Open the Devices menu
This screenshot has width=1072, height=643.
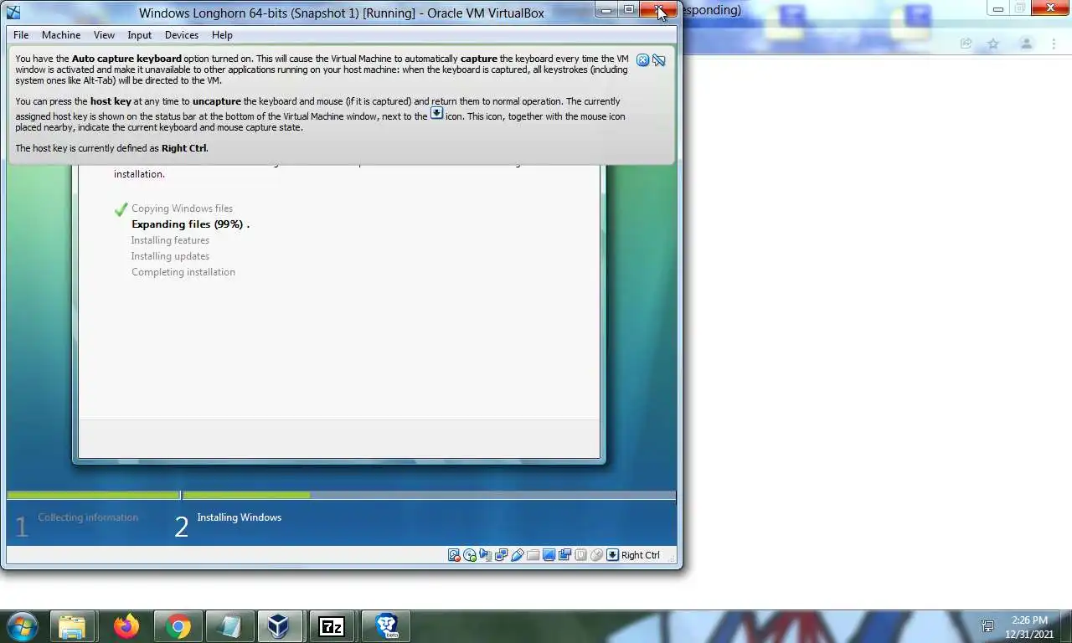pos(182,35)
